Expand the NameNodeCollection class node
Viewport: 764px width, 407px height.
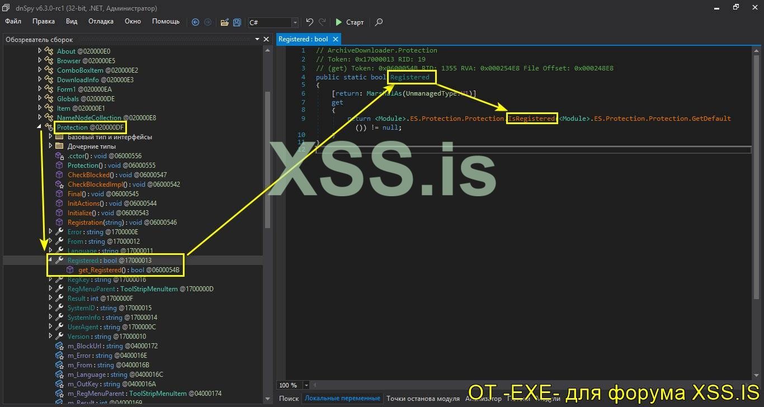(40, 117)
